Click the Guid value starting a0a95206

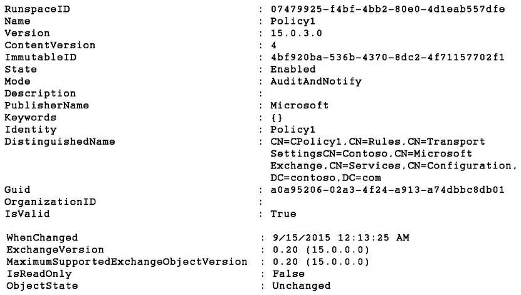coord(387,190)
